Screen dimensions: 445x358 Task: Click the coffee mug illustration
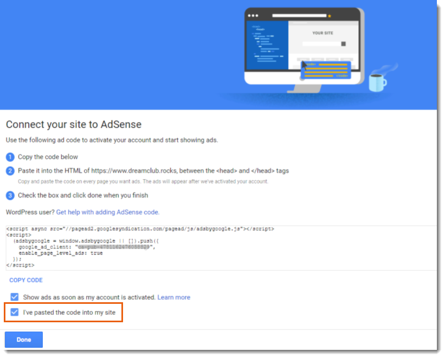377,82
